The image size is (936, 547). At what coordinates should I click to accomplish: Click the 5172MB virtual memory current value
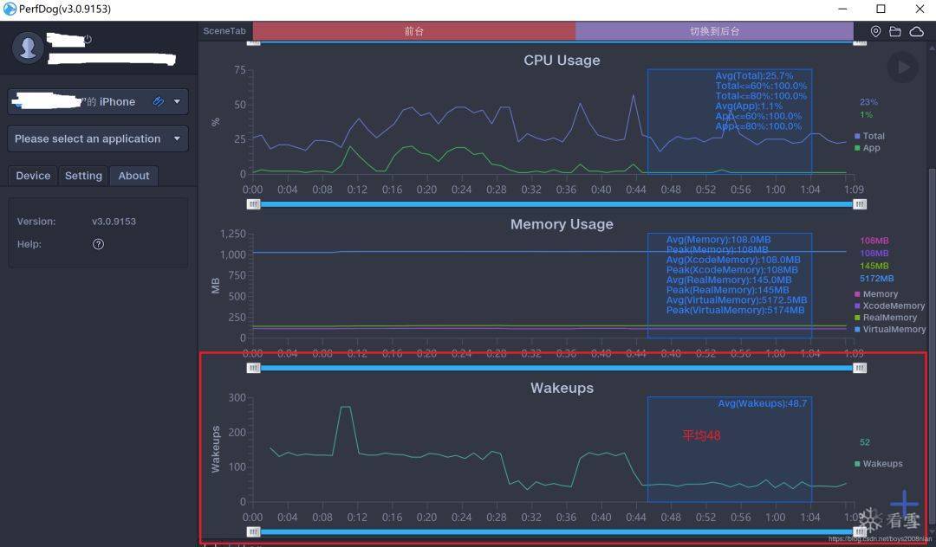point(876,279)
